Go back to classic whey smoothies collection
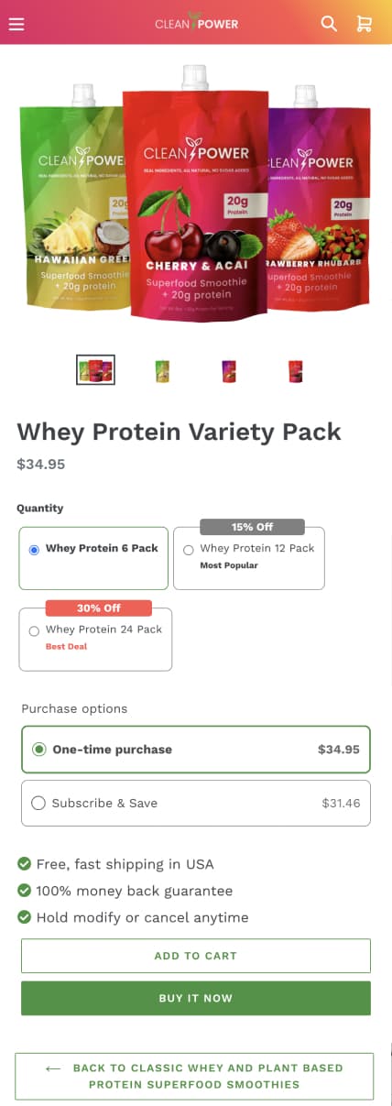The height and width of the screenshot is (1106, 392). (x=194, y=1076)
